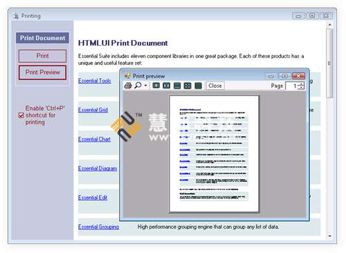Viewport: 346px width, 253px height.
Task: Open the Essential Edit link
Action: coord(93,198)
